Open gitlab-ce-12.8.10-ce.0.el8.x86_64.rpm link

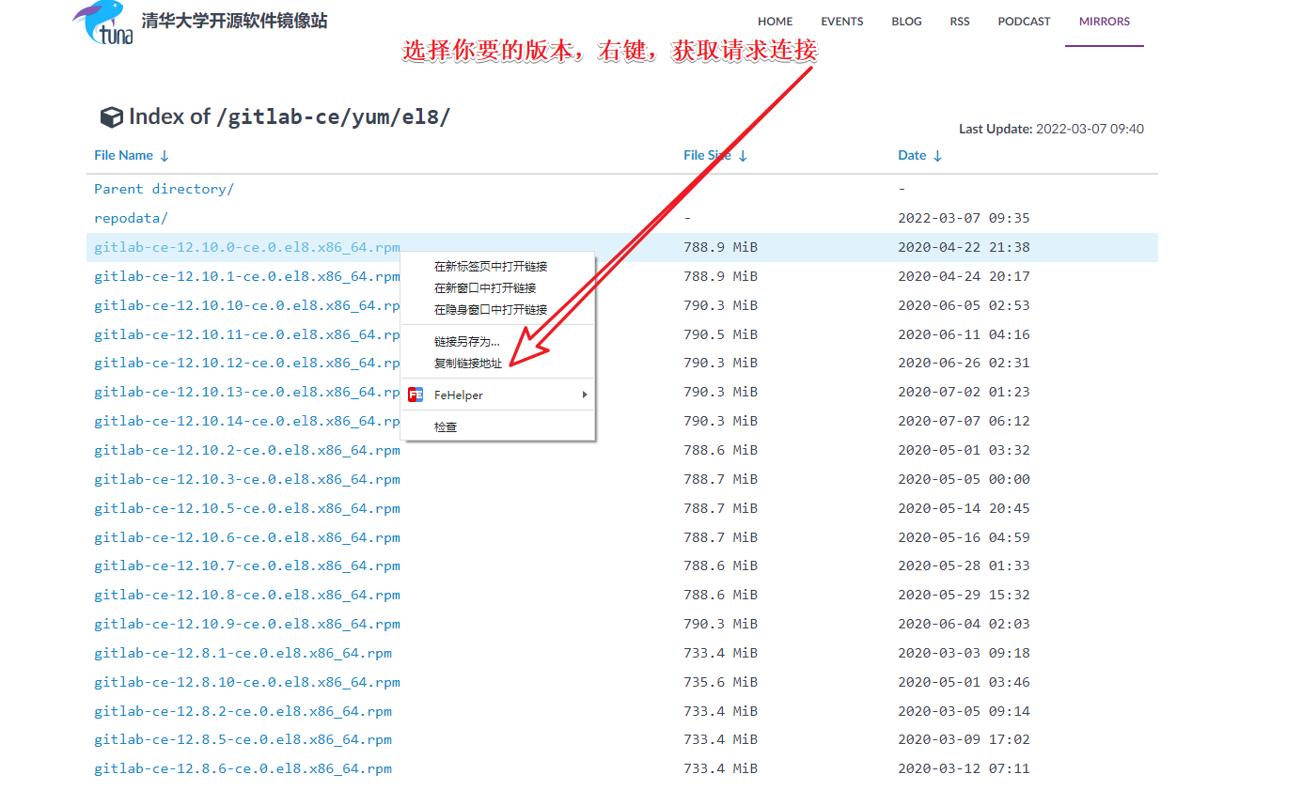pyautogui.click(x=247, y=682)
